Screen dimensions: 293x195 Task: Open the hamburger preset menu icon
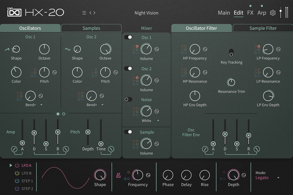(84, 13)
